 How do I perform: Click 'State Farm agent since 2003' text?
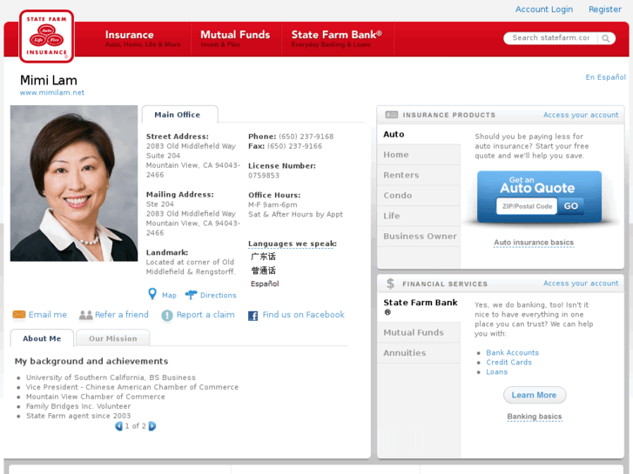pyautogui.click(x=78, y=416)
